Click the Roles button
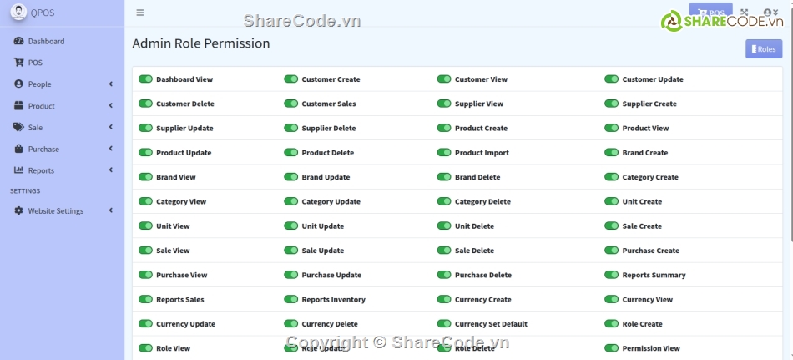The height and width of the screenshot is (360, 793). 764,49
